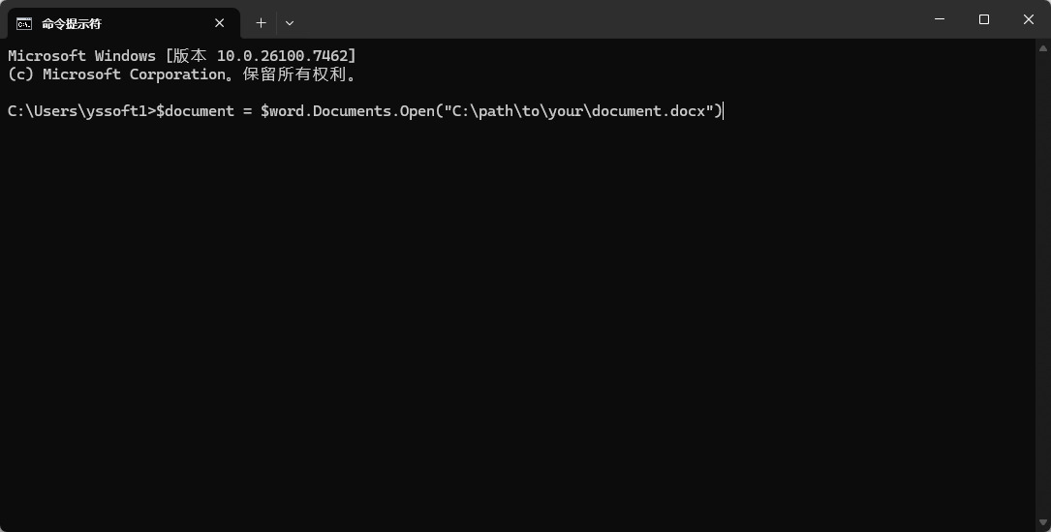Click the Microsoft Windows version line

pyautogui.click(x=182, y=56)
